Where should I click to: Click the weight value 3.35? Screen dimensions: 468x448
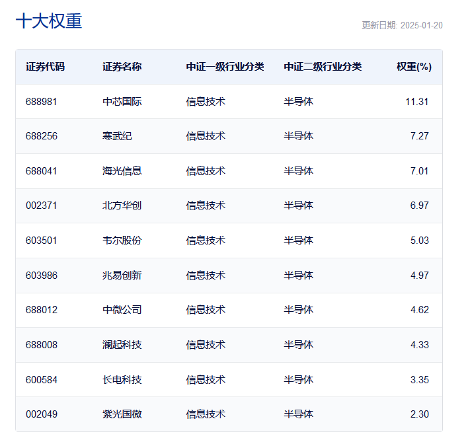[x=419, y=380]
